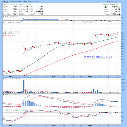Click the "Cons. Non-Cyclical / Food Processing" sector label
127x127 pixels.
(x=17, y=4)
